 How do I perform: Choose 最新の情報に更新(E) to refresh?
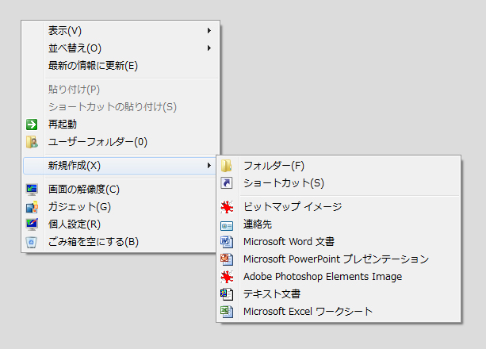pos(121,66)
